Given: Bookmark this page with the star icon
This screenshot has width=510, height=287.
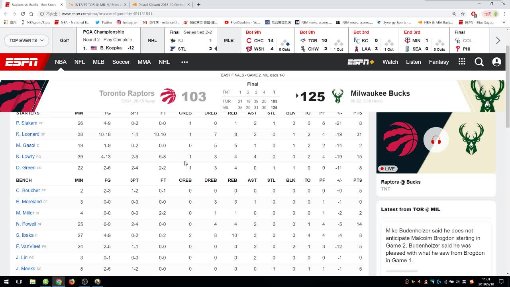Looking at the screenshot, I should pyautogui.click(x=463, y=14).
